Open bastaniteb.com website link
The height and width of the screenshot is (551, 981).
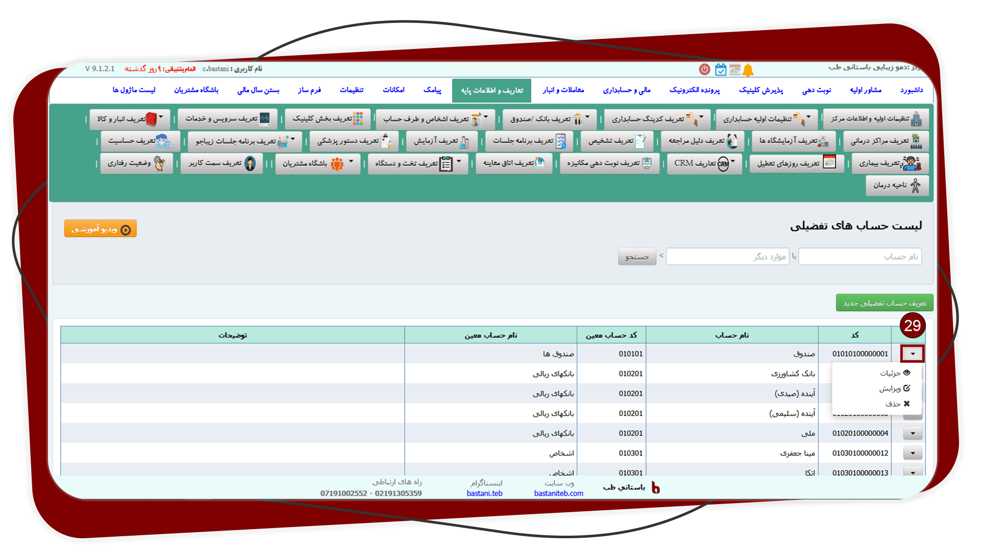(558, 493)
